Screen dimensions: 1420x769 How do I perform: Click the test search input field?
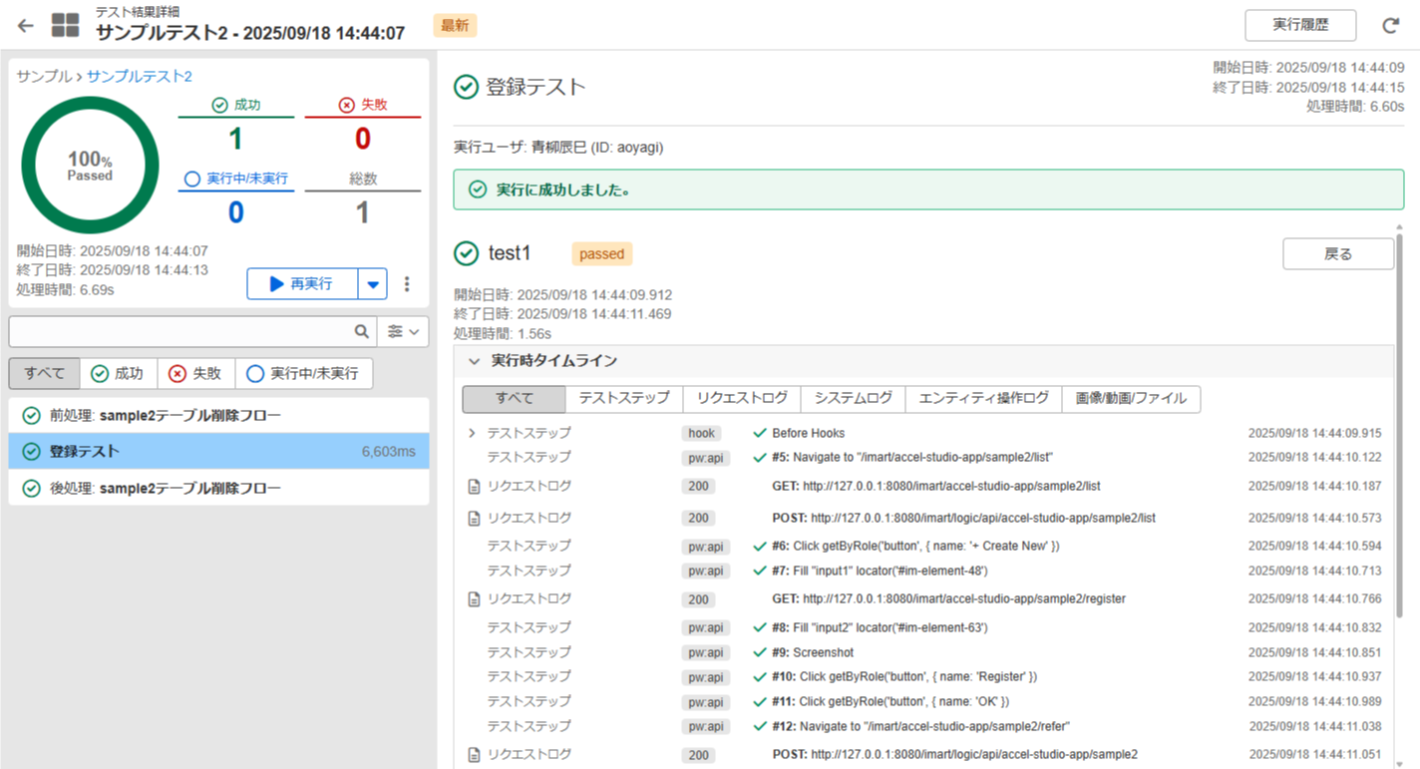click(179, 331)
